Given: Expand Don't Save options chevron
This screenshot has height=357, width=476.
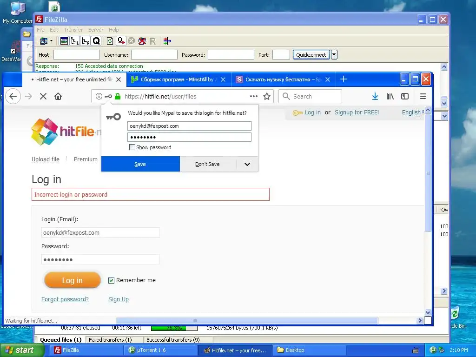Looking at the screenshot, I should tap(247, 164).
